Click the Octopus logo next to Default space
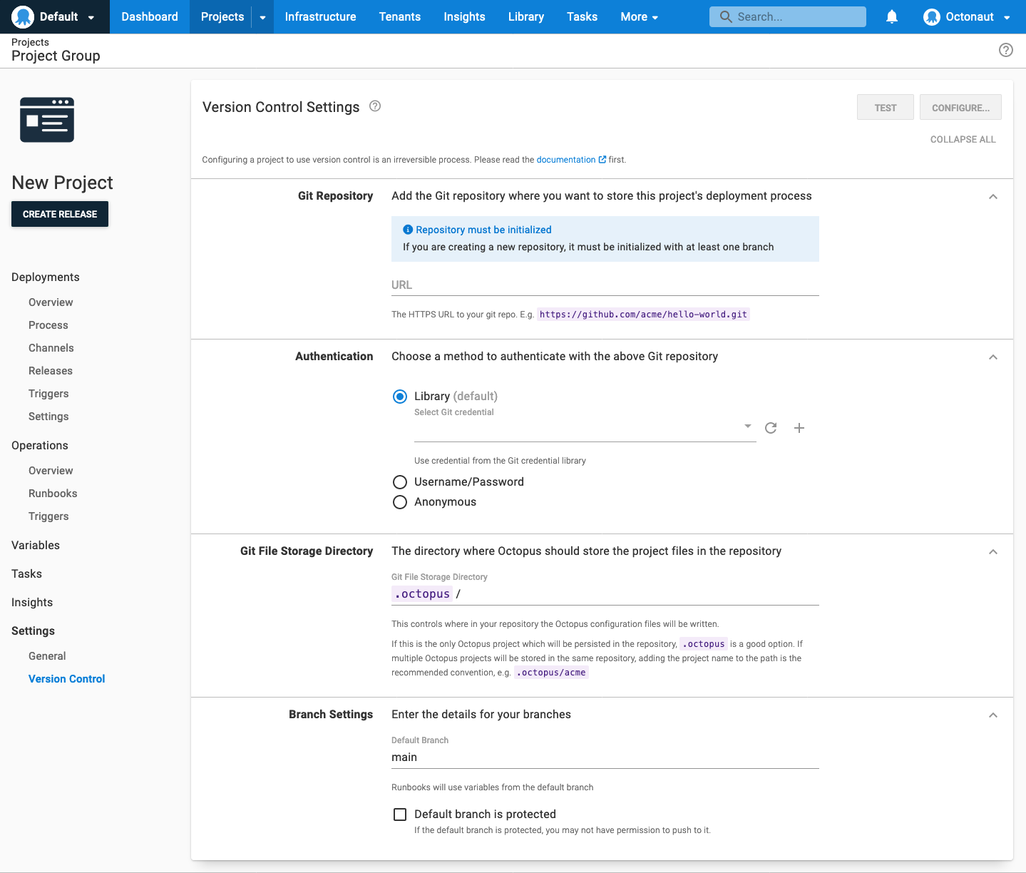Image resolution: width=1026 pixels, height=873 pixels. tap(22, 16)
